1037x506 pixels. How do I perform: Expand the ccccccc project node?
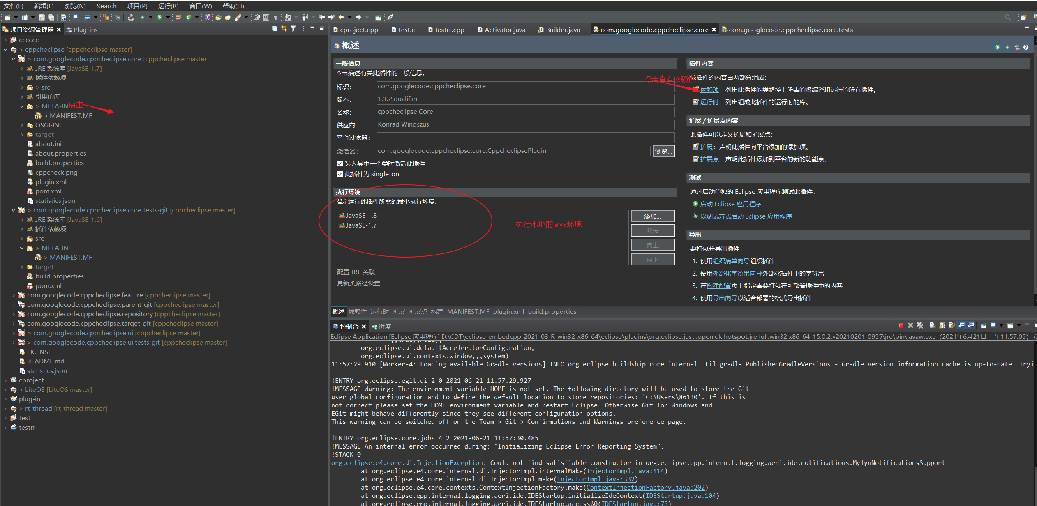(5, 40)
